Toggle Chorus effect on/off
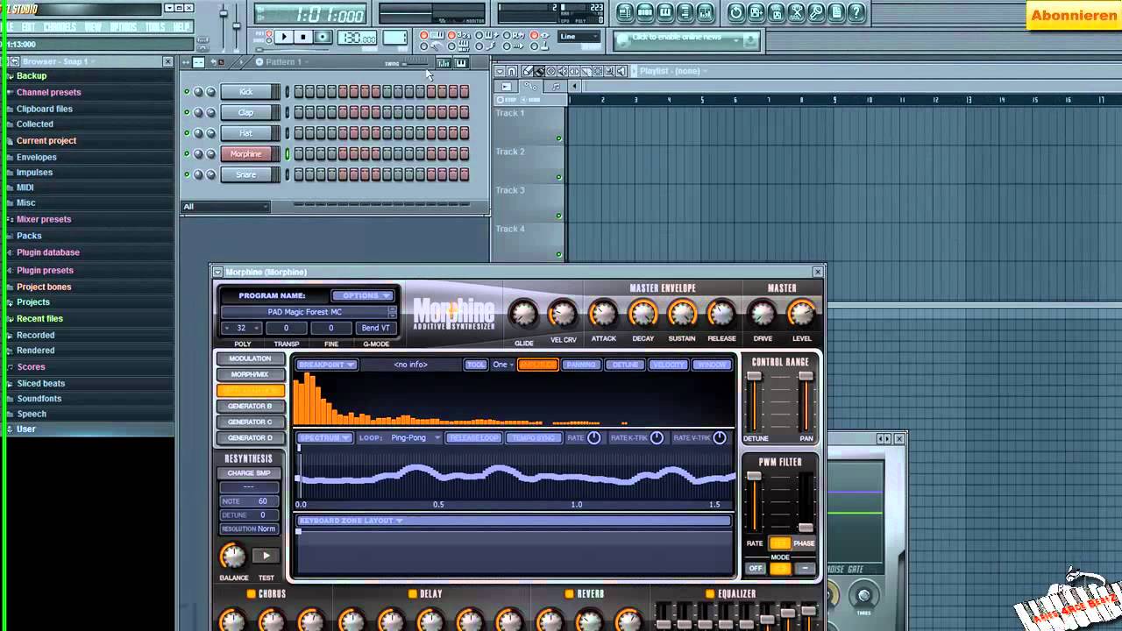Viewport: 1122px width, 631px height. [251, 594]
